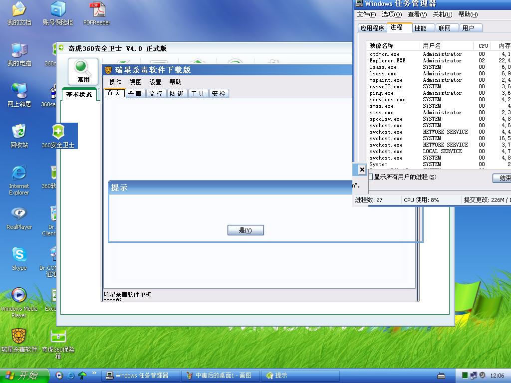The width and height of the screenshot is (511, 383).
Task: Sort processes by 映像名称 column header
Action: pyautogui.click(x=393, y=45)
